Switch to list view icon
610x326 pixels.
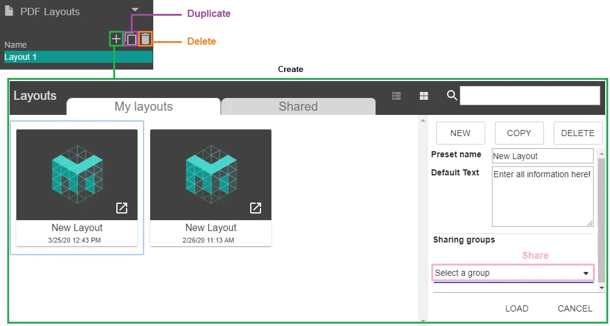click(397, 96)
